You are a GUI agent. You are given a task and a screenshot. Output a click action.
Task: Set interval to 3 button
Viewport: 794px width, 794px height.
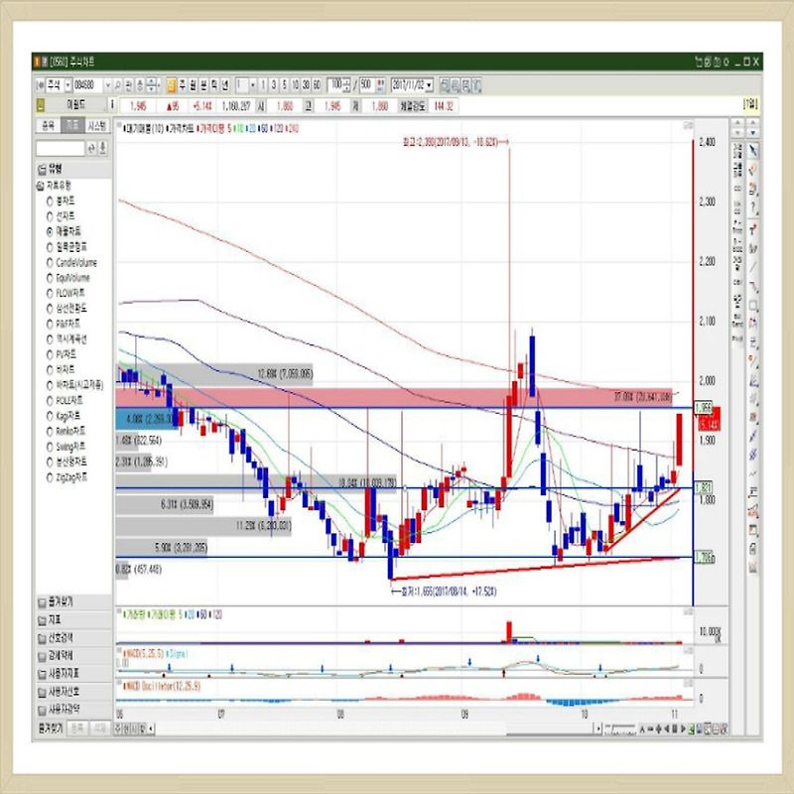(274, 85)
